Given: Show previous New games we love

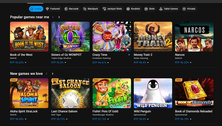Looking at the screenshot, I should coord(46,73).
